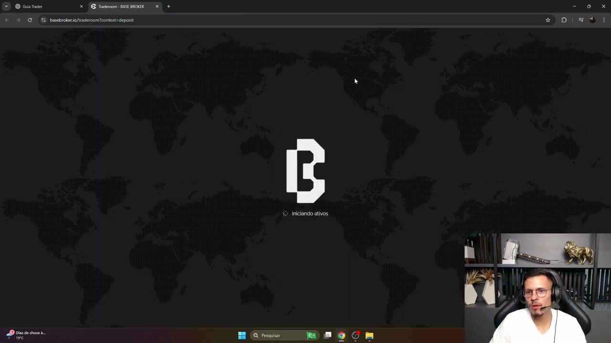Open the Chrome extensions puzzle icon
611x343 pixels.
coord(564,20)
